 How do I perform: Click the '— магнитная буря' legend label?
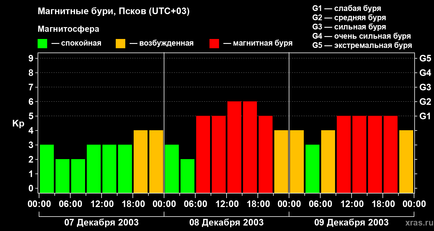coord(258,43)
